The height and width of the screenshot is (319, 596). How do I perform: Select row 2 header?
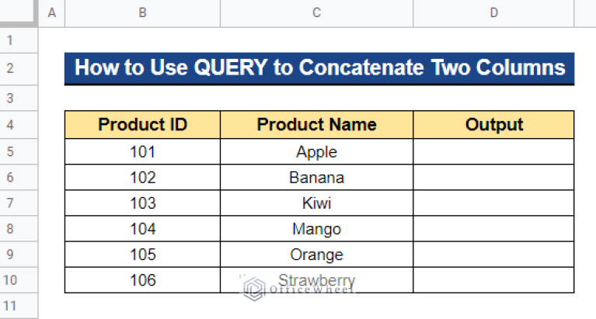coord(19,69)
